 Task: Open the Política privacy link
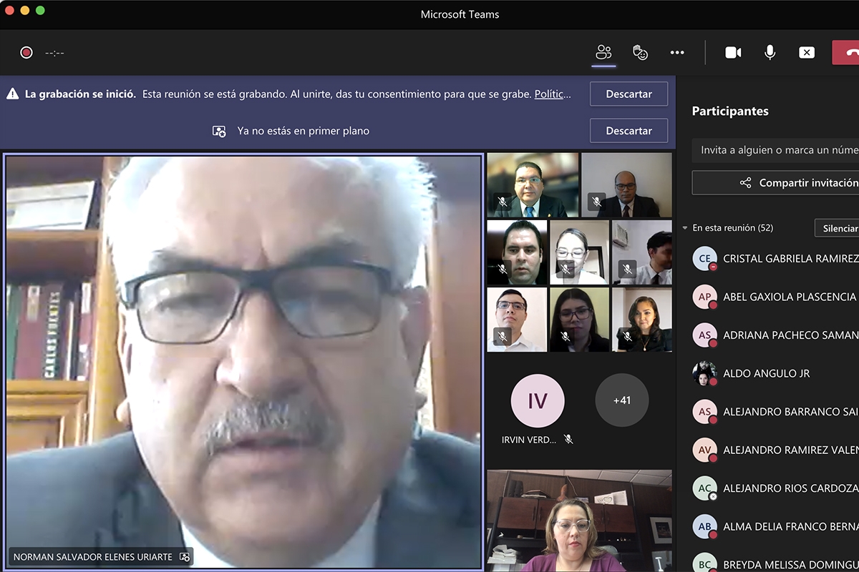click(553, 94)
